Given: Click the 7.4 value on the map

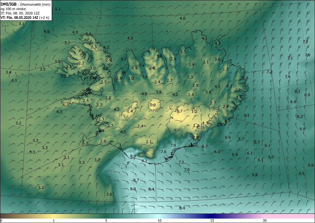Looking at the screenshot, I should click(288, 77).
